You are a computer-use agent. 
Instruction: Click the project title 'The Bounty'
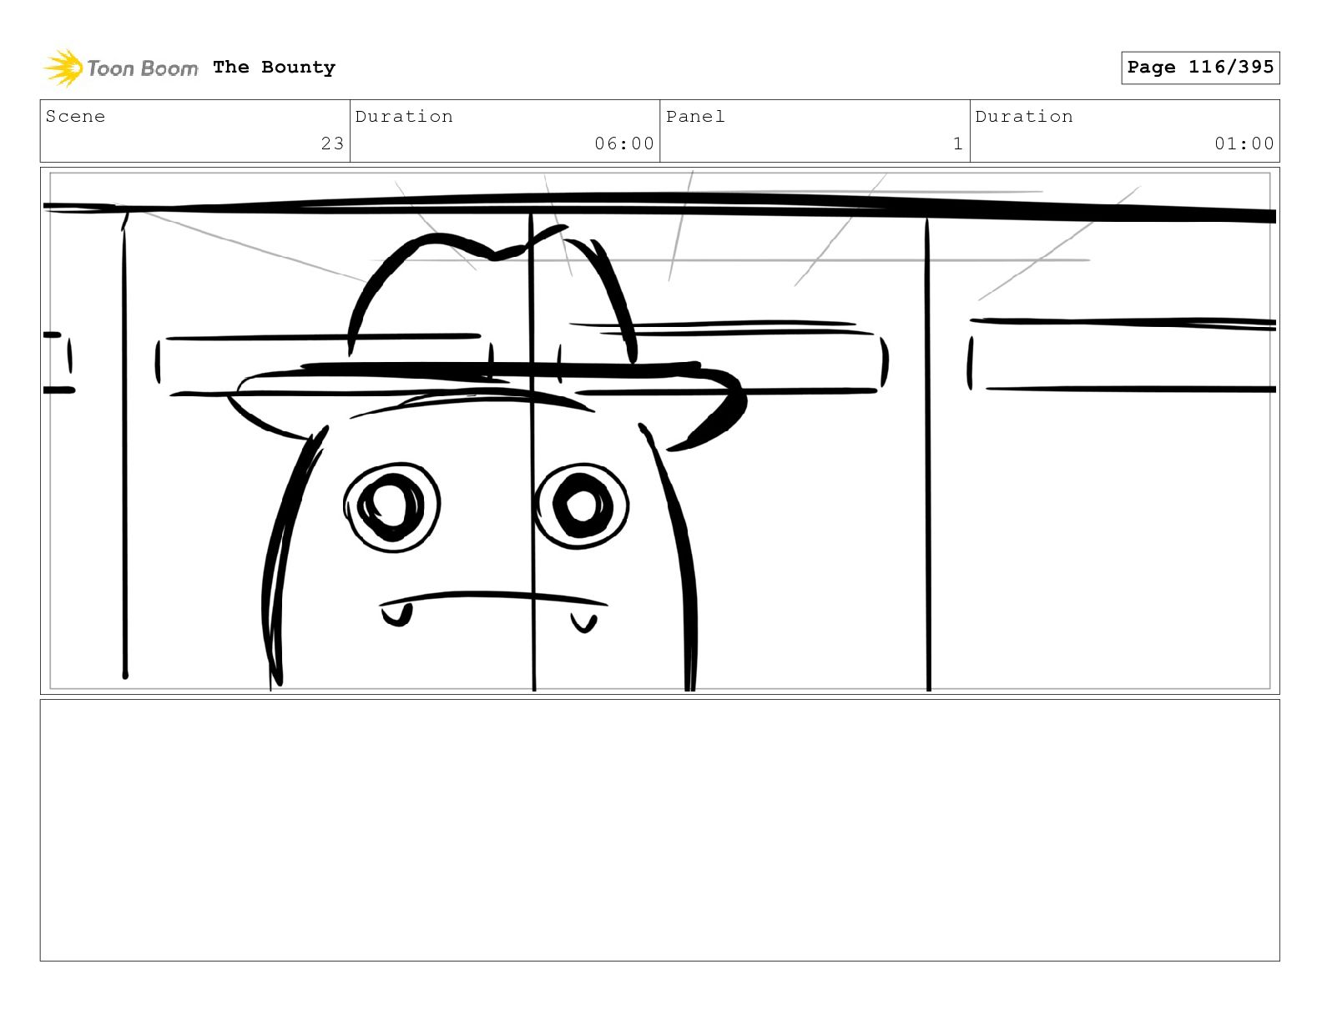(x=274, y=68)
